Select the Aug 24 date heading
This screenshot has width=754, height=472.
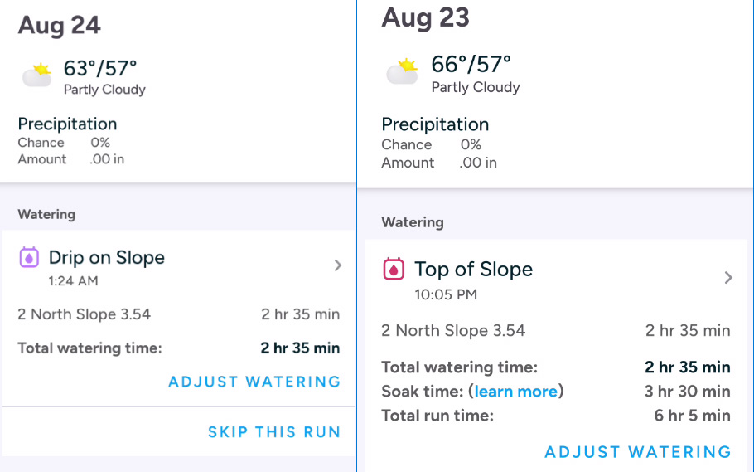[59, 25]
